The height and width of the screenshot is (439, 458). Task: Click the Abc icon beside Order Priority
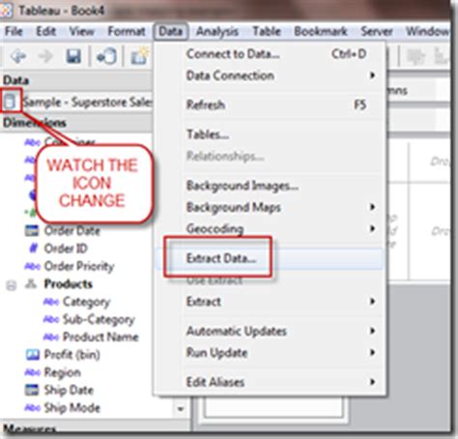pos(32,266)
